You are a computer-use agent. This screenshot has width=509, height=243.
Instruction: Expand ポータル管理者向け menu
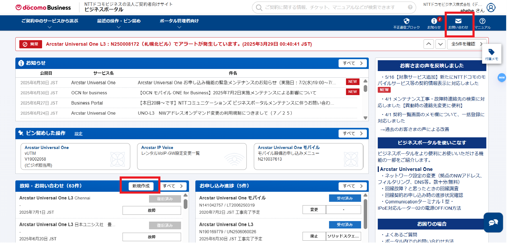tap(179, 23)
